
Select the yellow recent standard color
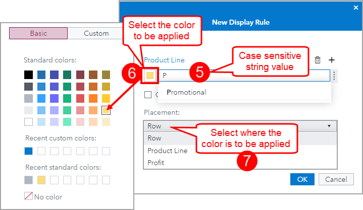click(x=42, y=180)
